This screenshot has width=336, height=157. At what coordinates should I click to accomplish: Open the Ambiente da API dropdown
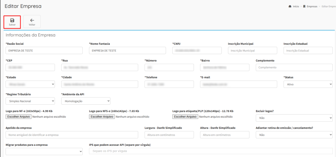click(86, 101)
